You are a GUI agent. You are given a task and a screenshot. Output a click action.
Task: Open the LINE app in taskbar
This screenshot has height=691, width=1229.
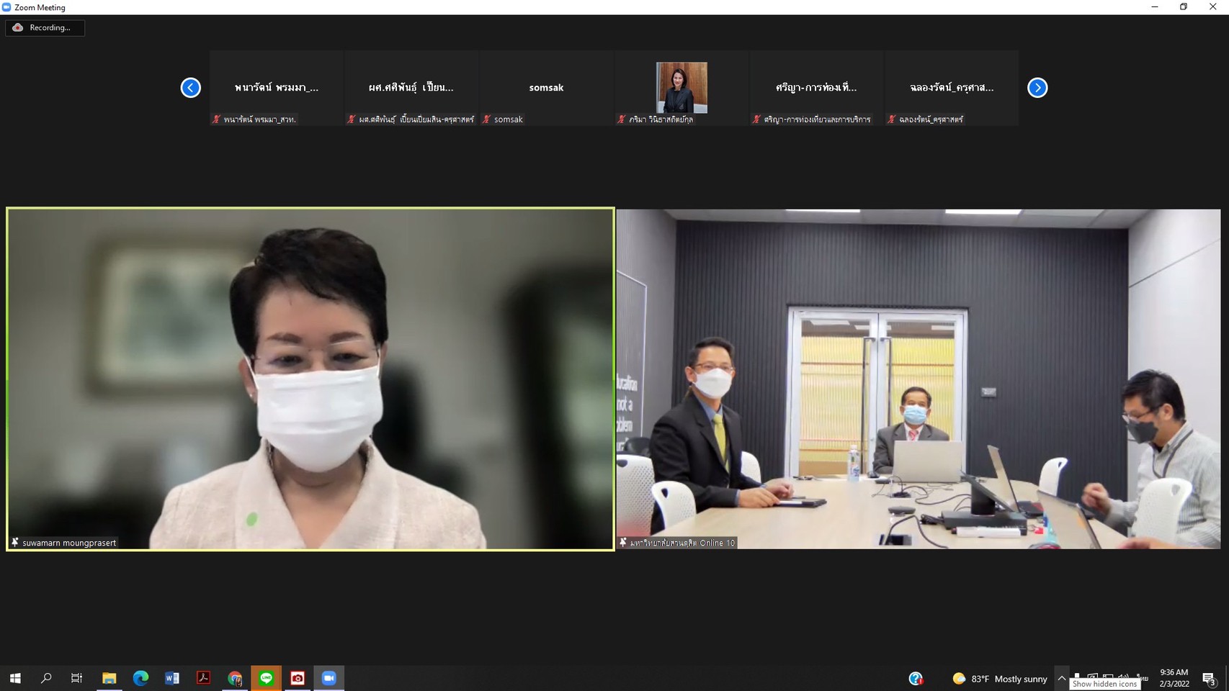pos(266,678)
